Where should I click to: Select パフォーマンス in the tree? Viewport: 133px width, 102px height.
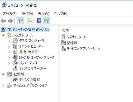click(x=28, y=63)
